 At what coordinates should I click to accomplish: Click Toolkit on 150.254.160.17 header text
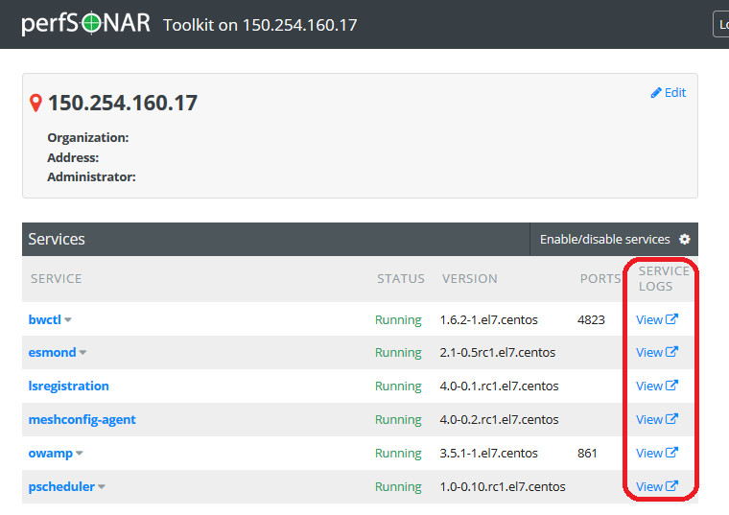tap(260, 25)
